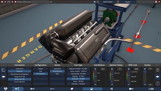Choose Mechanical Fuel Injection
The width and height of the screenshot is (161, 91).
[x=20, y=74]
